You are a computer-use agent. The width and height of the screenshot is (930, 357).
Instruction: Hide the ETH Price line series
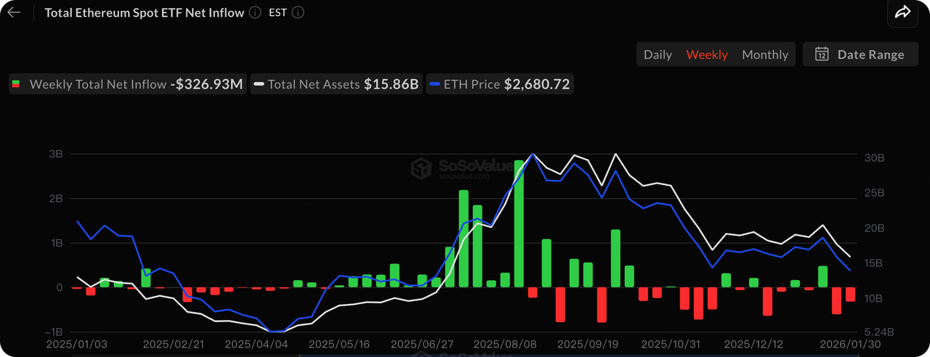click(499, 84)
